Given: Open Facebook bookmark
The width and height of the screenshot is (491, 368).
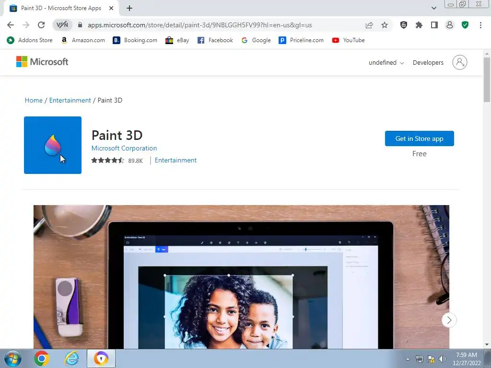Looking at the screenshot, I should pos(215,40).
